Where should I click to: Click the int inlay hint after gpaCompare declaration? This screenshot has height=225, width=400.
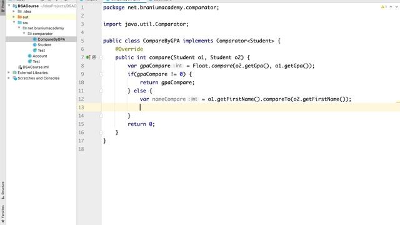177,66
